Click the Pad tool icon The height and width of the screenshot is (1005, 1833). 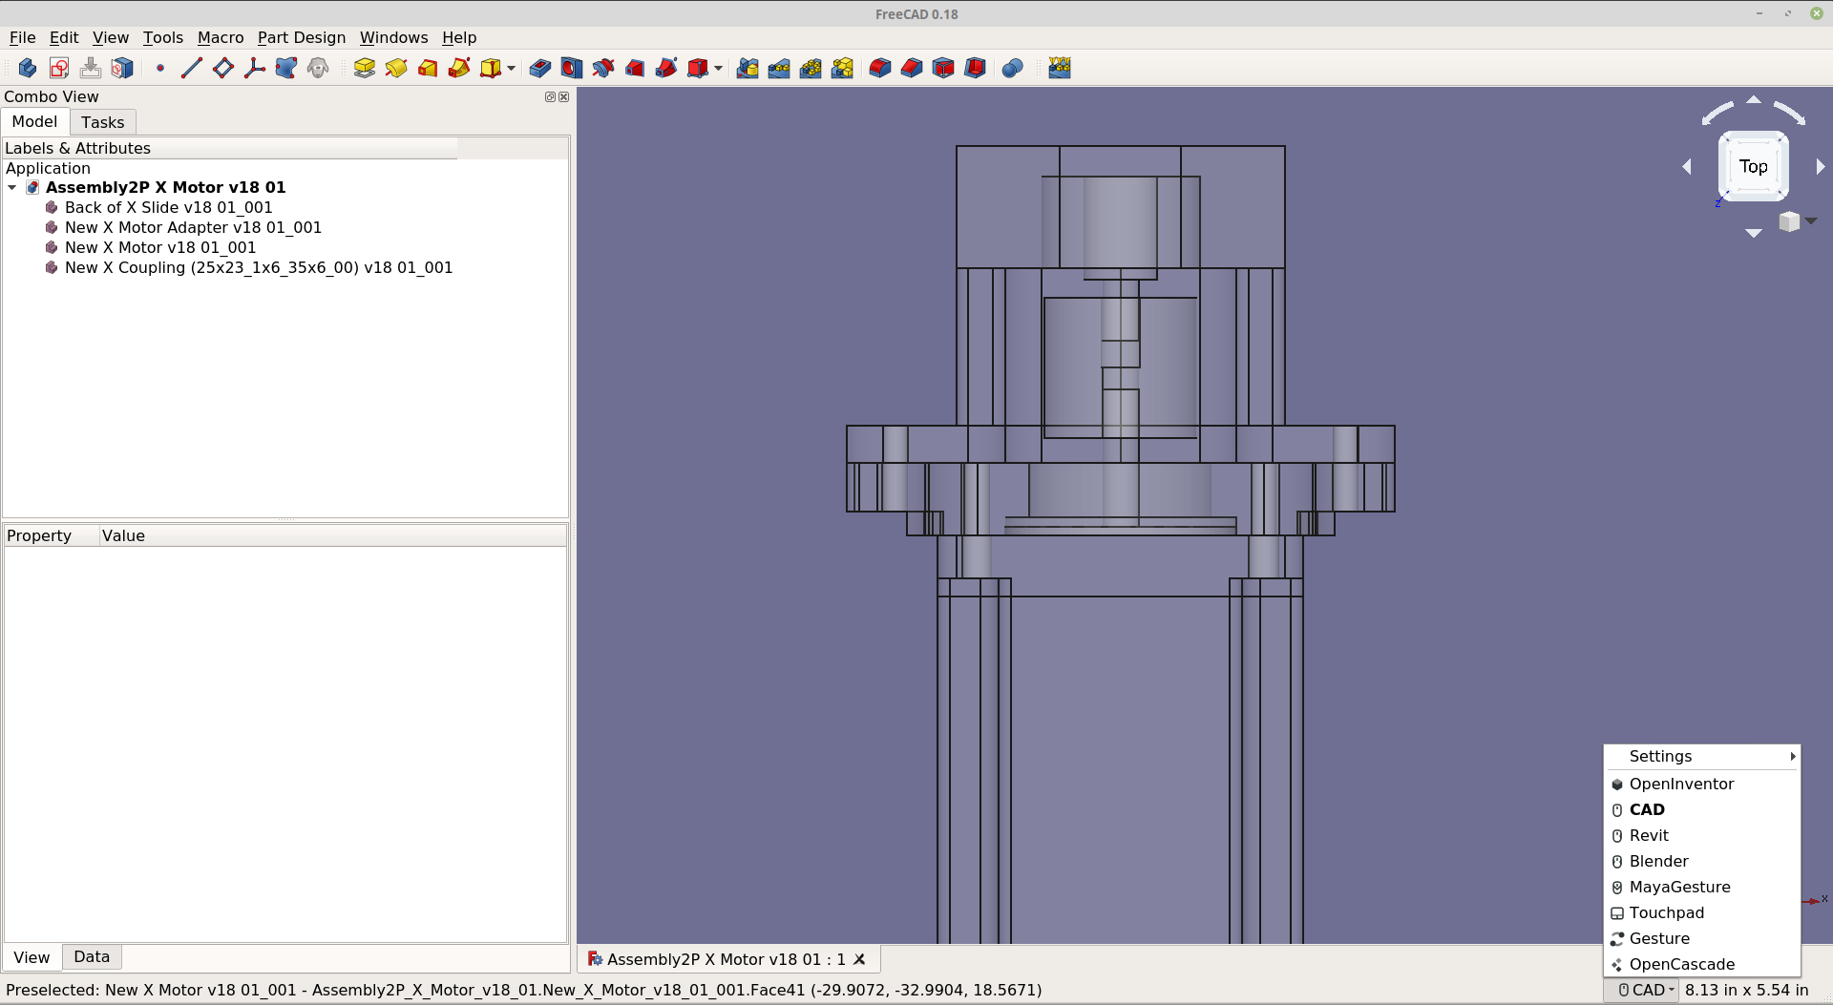pyautogui.click(x=365, y=68)
